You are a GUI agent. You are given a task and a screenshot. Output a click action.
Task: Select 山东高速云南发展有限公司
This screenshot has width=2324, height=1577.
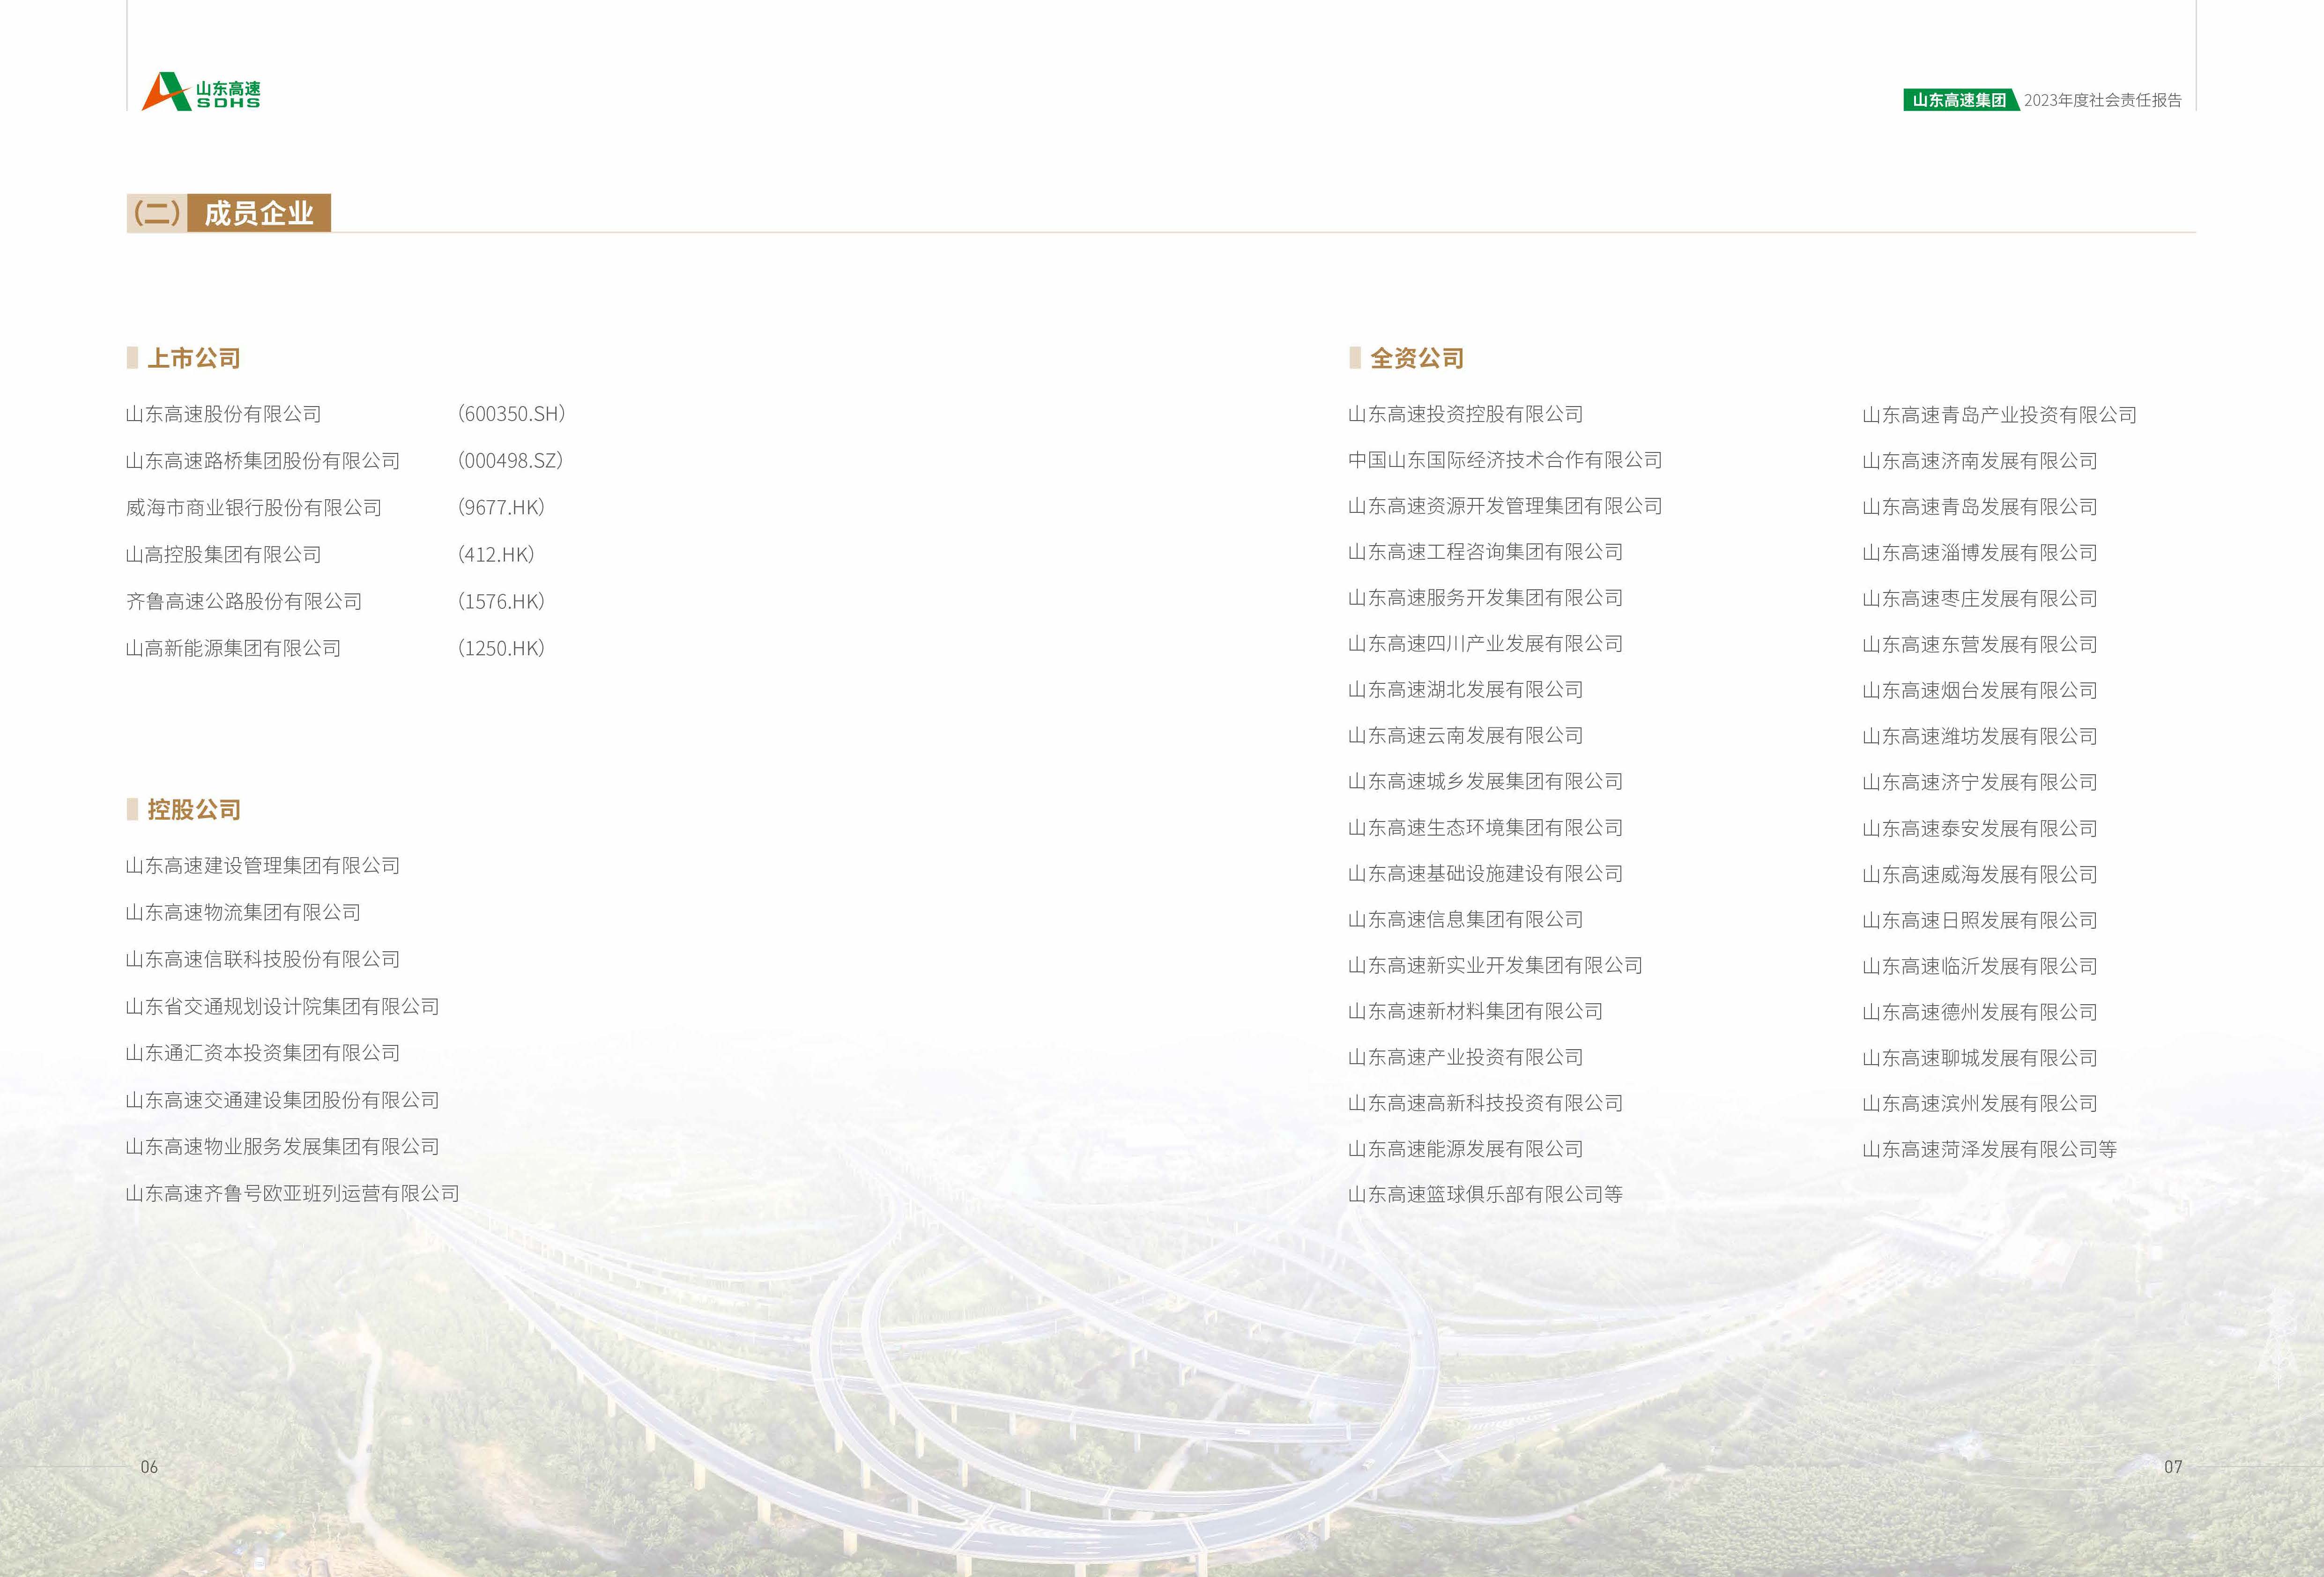coord(1466,736)
